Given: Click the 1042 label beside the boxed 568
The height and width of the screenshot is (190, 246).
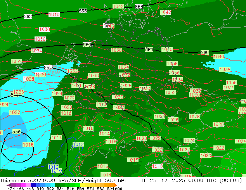Looking at the screenshot, I should point(118,6).
